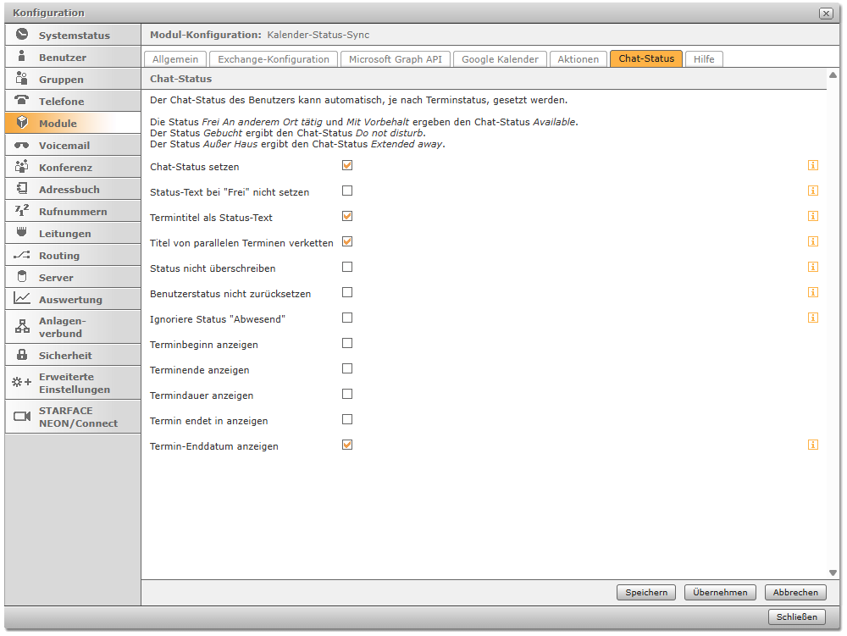Click the Systemstatus pie chart icon
Viewport: 847px width, 636px height.
tap(22, 35)
